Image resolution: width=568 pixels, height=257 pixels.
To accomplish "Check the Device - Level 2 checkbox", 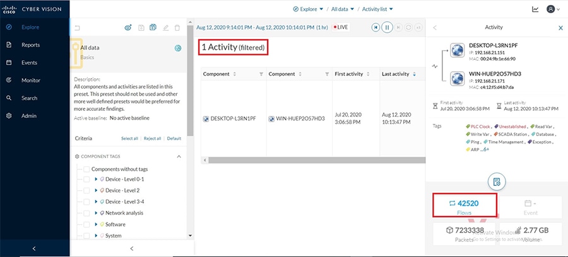I will [x=86, y=190].
